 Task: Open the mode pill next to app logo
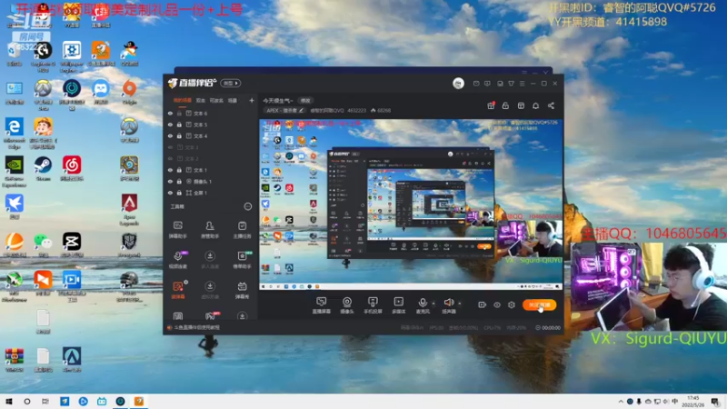coord(231,84)
